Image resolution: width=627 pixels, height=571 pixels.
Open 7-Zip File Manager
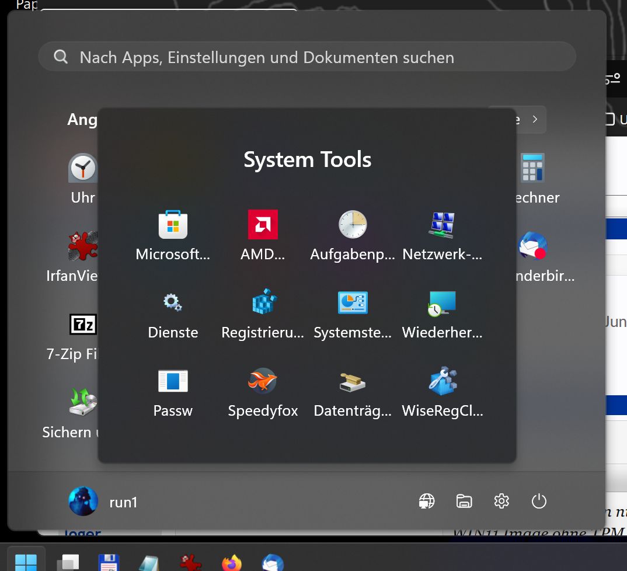pyautogui.click(x=83, y=324)
